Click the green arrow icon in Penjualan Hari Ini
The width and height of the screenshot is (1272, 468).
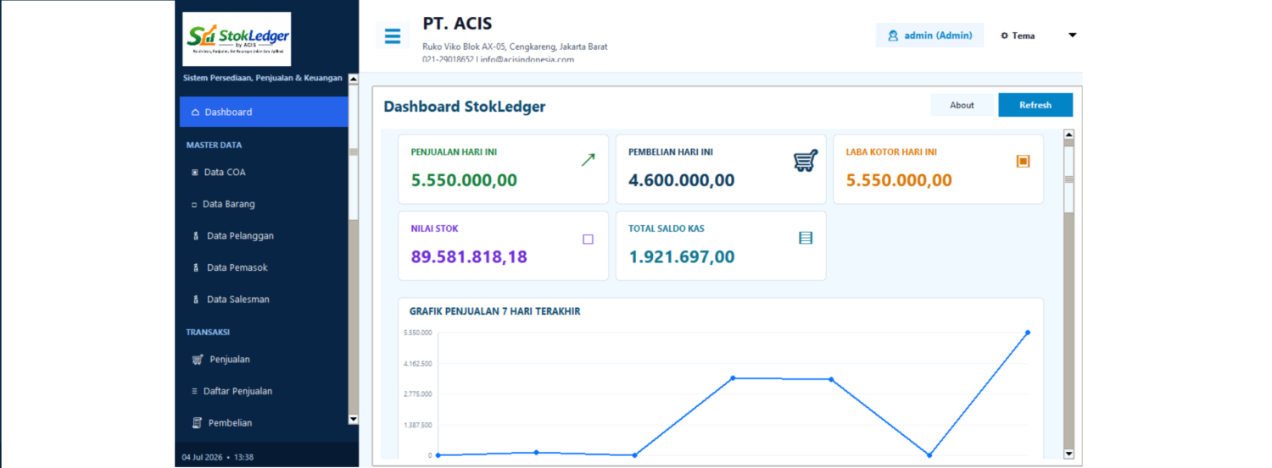click(x=588, y=160)
